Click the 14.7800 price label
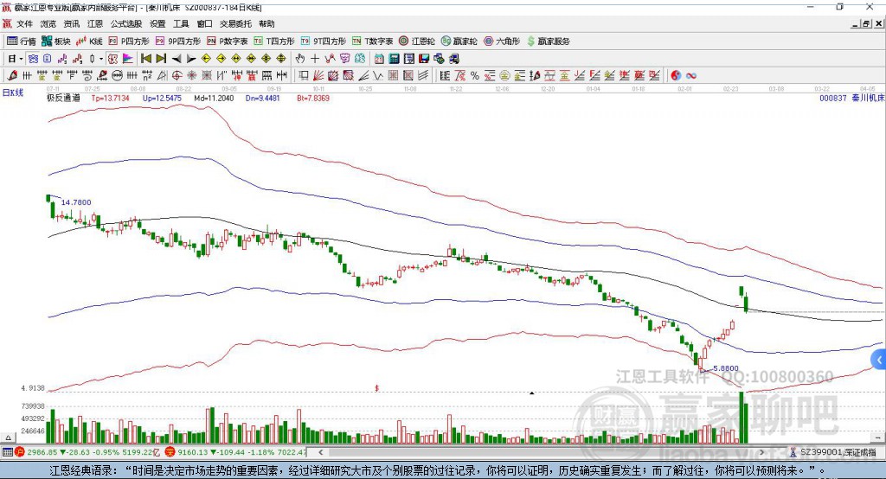The image size is (886, 479). point(76,202)
